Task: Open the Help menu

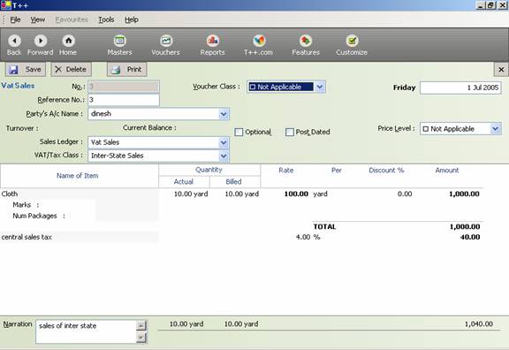Action: [x=132, y=19]
